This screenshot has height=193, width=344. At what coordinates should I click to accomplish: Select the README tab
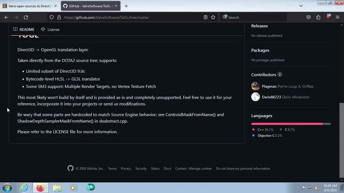coord(24,29)
